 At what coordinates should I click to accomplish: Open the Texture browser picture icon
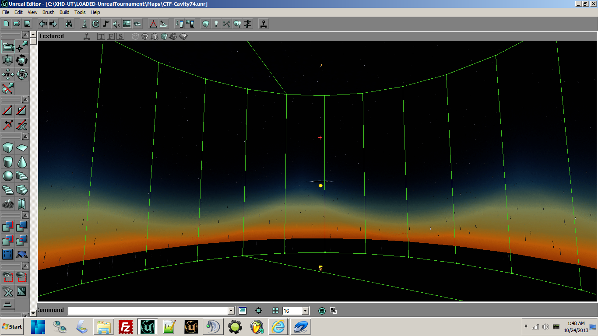click(127, 24)
